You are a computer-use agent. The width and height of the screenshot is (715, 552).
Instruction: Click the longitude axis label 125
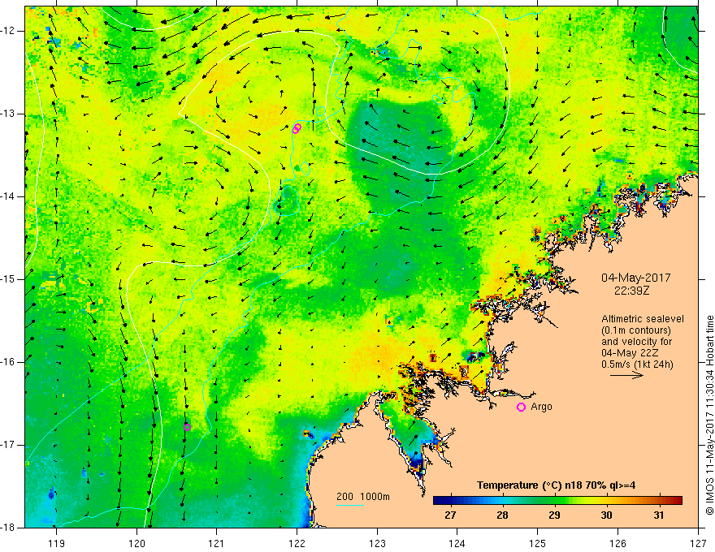pos(538,543)
